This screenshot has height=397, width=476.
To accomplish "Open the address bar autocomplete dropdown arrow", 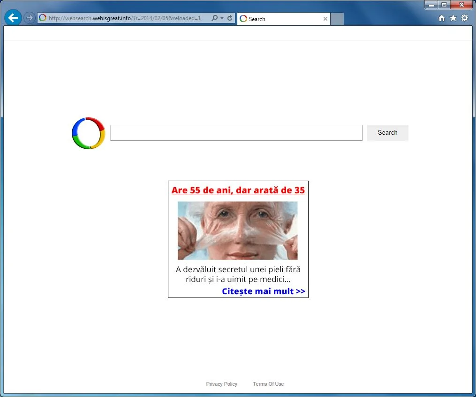I will coord(222,18).
